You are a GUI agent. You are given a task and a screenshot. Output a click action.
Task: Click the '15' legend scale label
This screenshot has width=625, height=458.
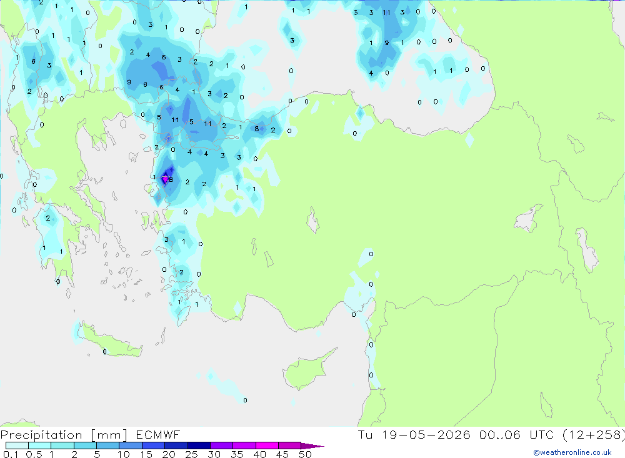146,454
